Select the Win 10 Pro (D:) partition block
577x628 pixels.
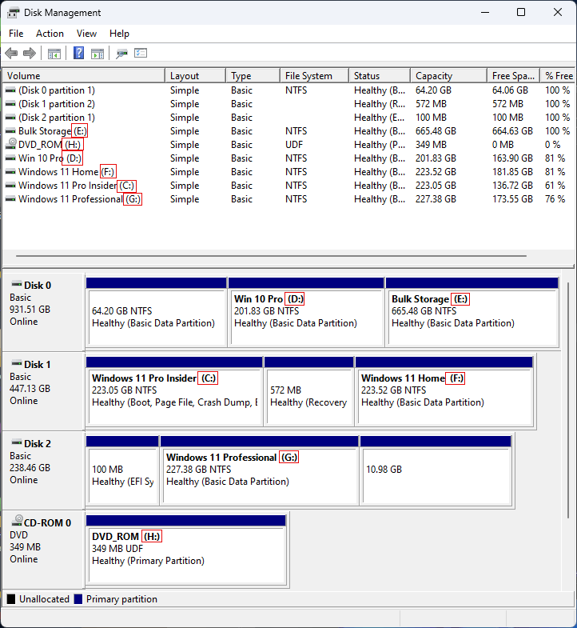[306, 311]
